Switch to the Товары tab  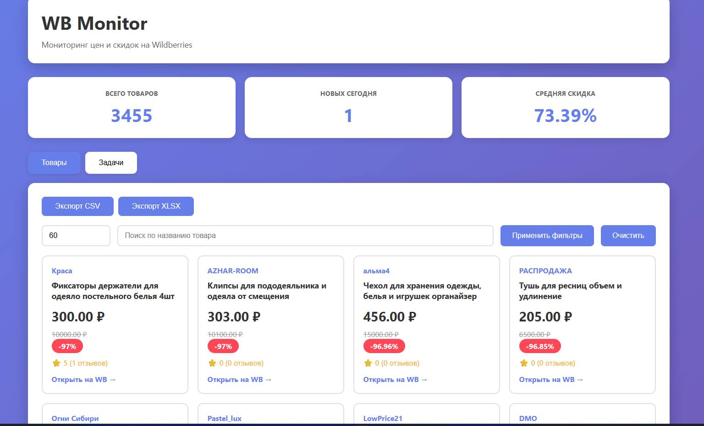(54, 163)
